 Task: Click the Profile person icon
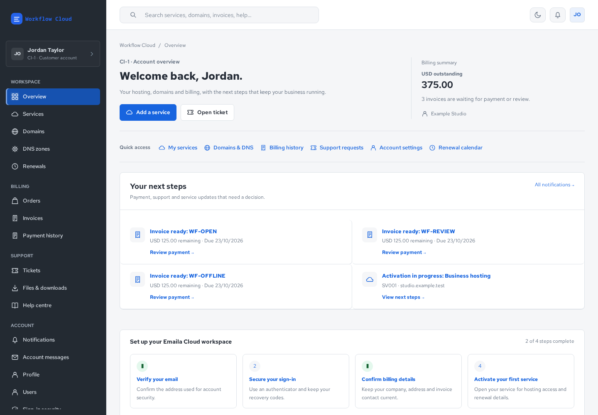[x=15, y=375]
